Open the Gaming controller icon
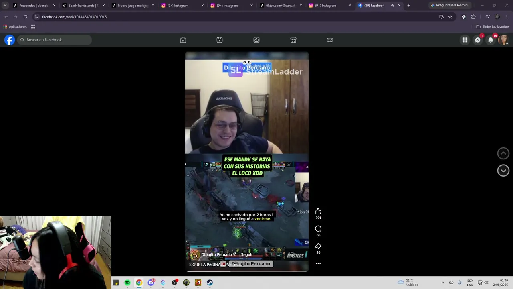 point(330,40)
